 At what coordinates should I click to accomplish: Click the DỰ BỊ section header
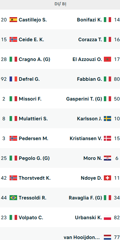pyautogui.click(x=60, y=4)
